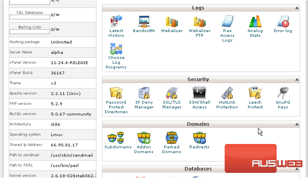This screenshot has height=178, width=308.
Task: Open the Analog Stats icon
Action: 255,21
